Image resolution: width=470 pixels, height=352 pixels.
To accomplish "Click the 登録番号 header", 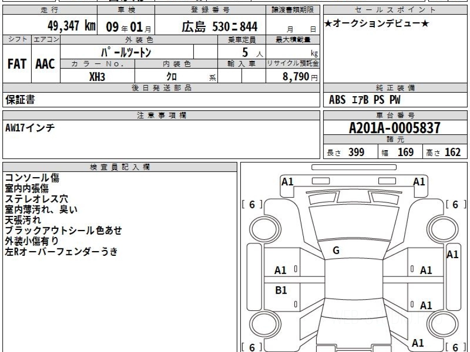I will coord(210,10).
